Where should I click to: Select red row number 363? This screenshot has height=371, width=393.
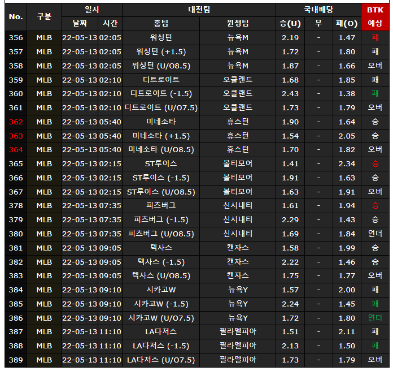(x=16, y=136)
